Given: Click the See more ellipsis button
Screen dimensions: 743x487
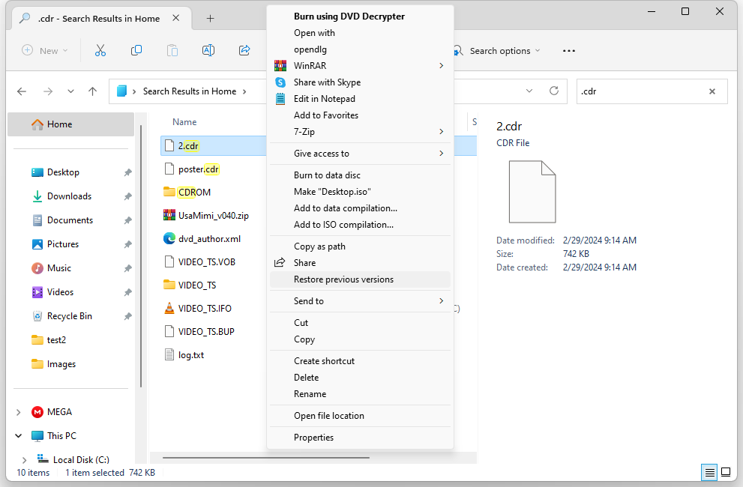Looking at the screenshot, I should 568,50.
